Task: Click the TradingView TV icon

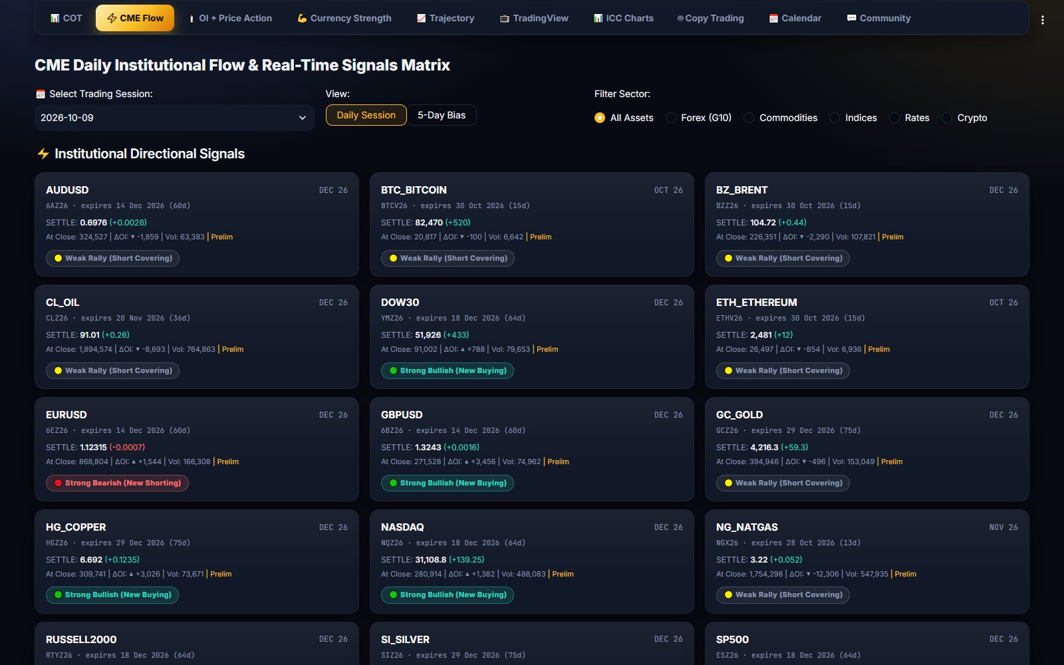Action: tap(504, 19)
